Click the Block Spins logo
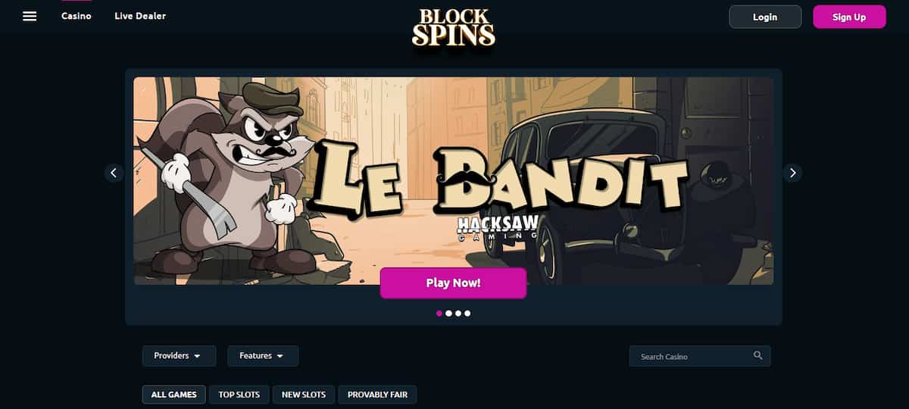The image size is (909, 409). (x=454, y=27)
